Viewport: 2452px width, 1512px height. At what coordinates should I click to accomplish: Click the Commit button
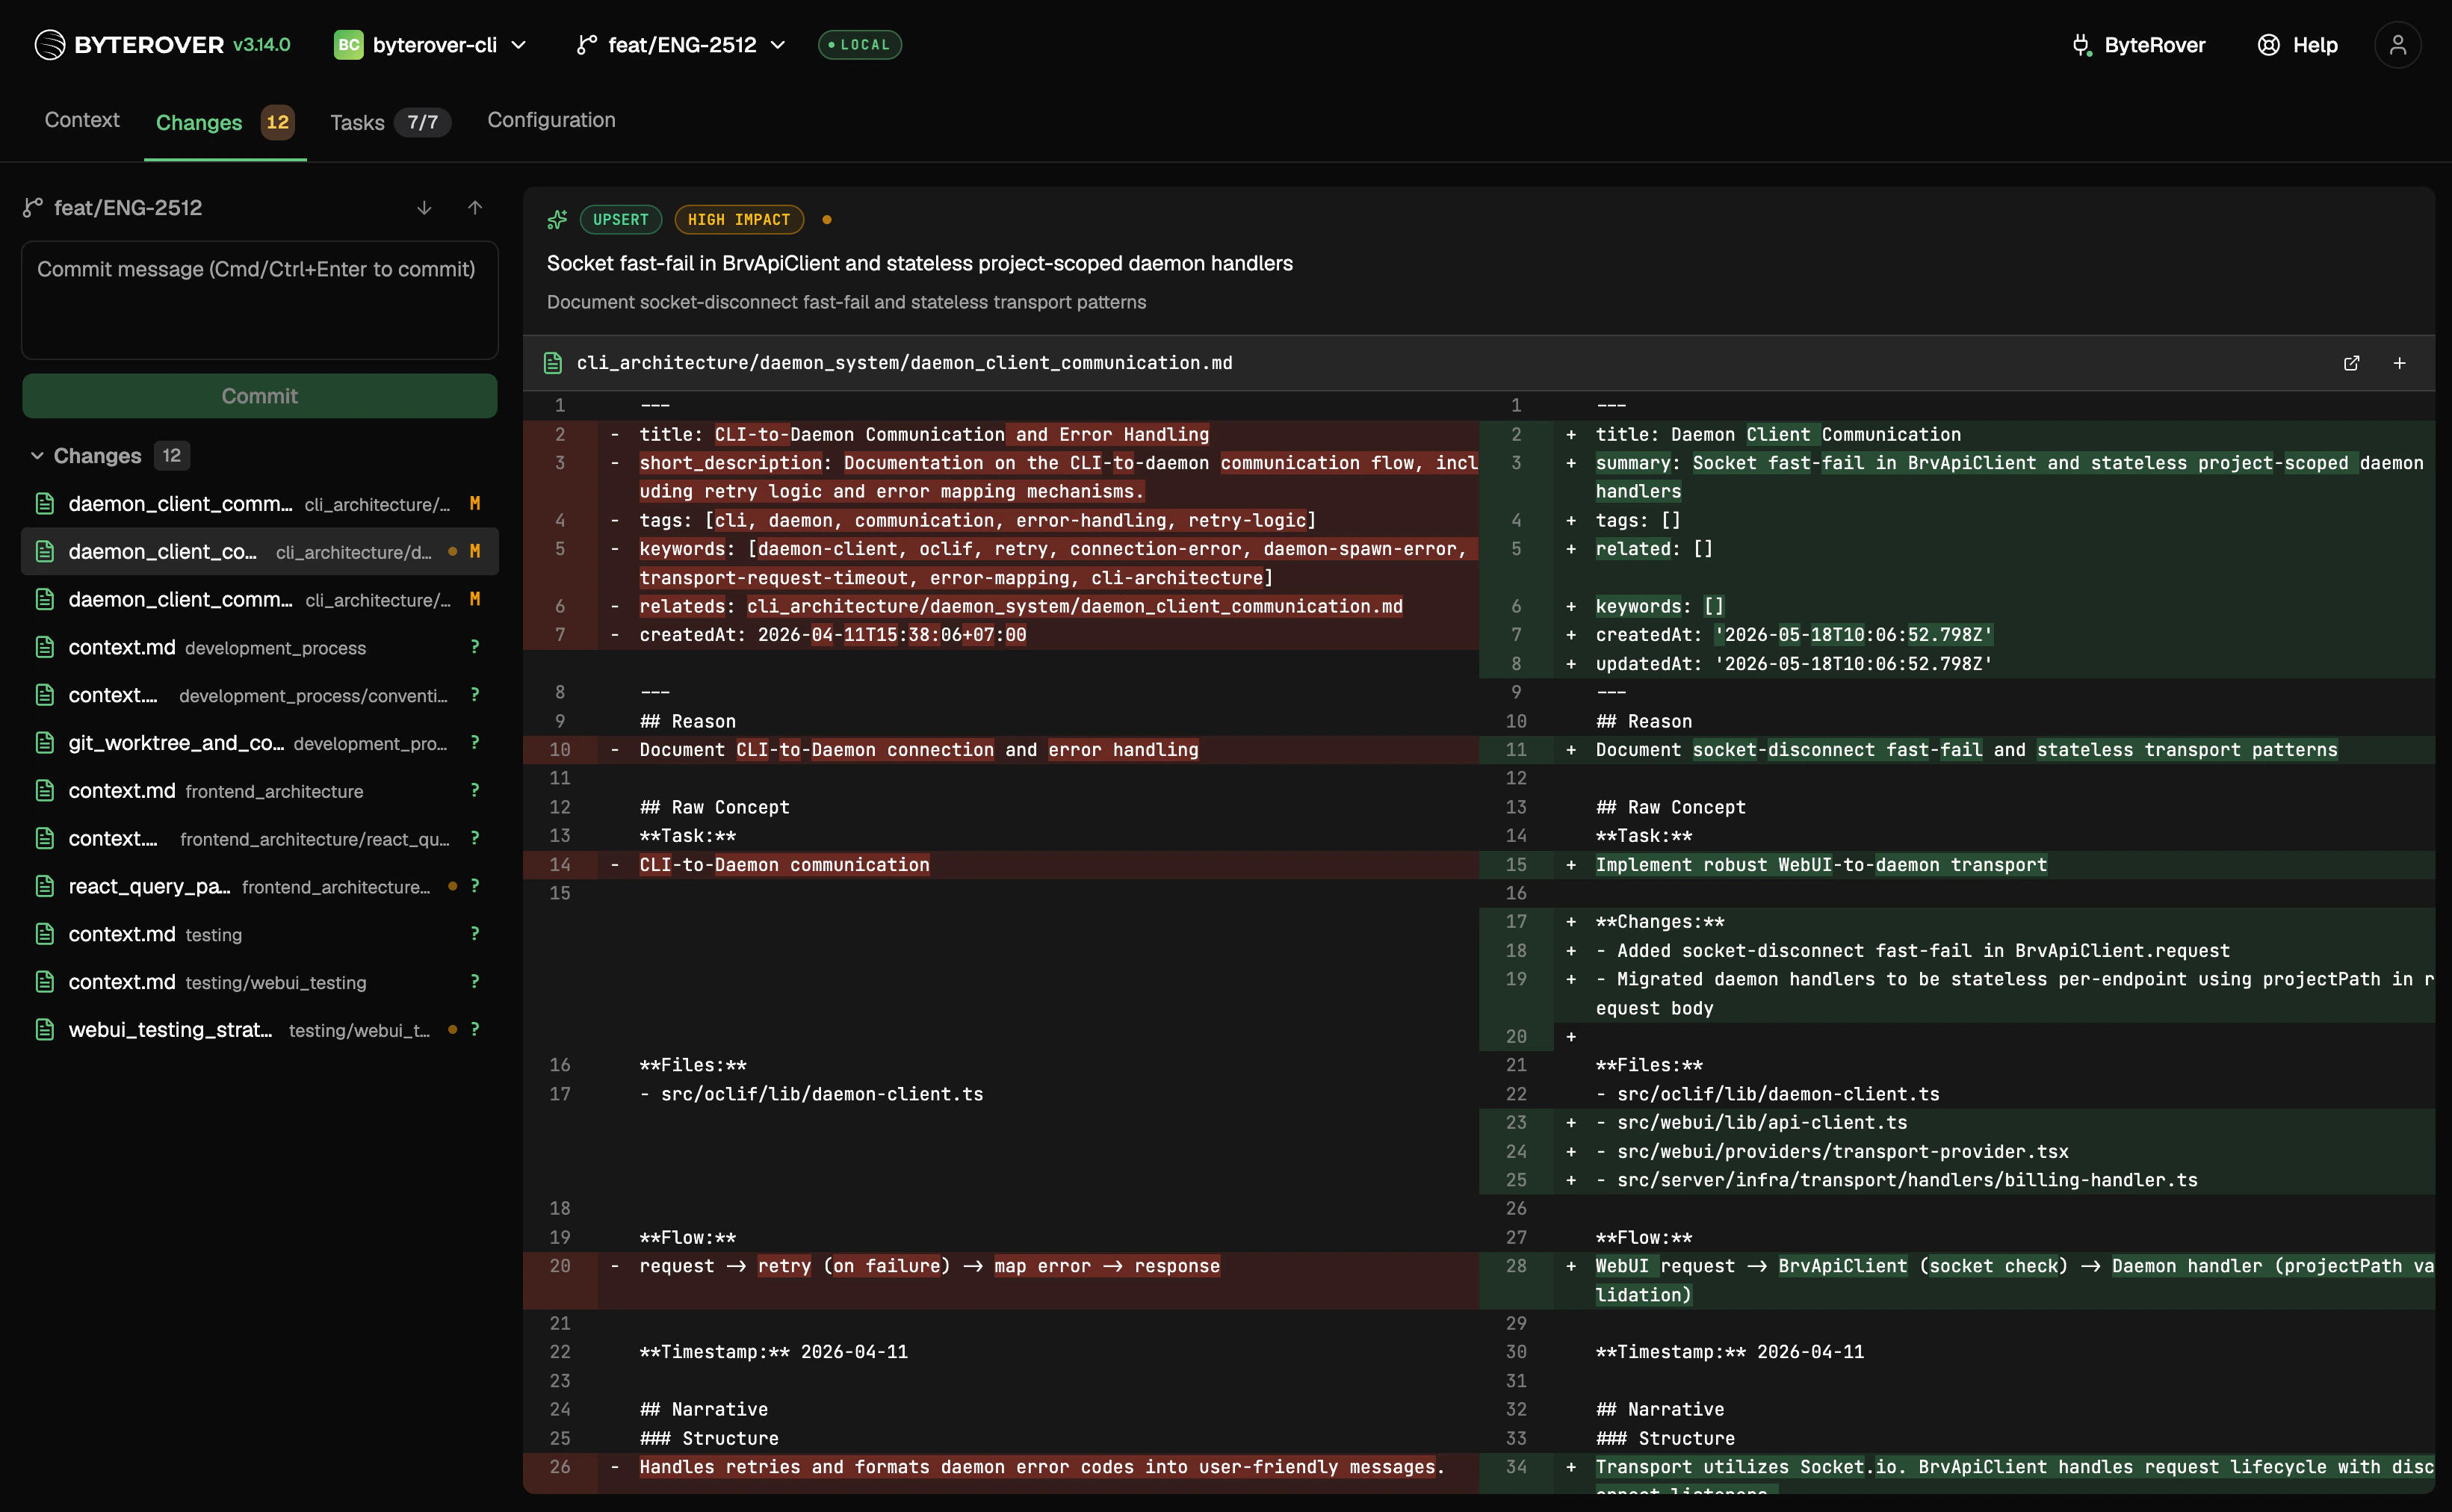(x=260, y=396)
